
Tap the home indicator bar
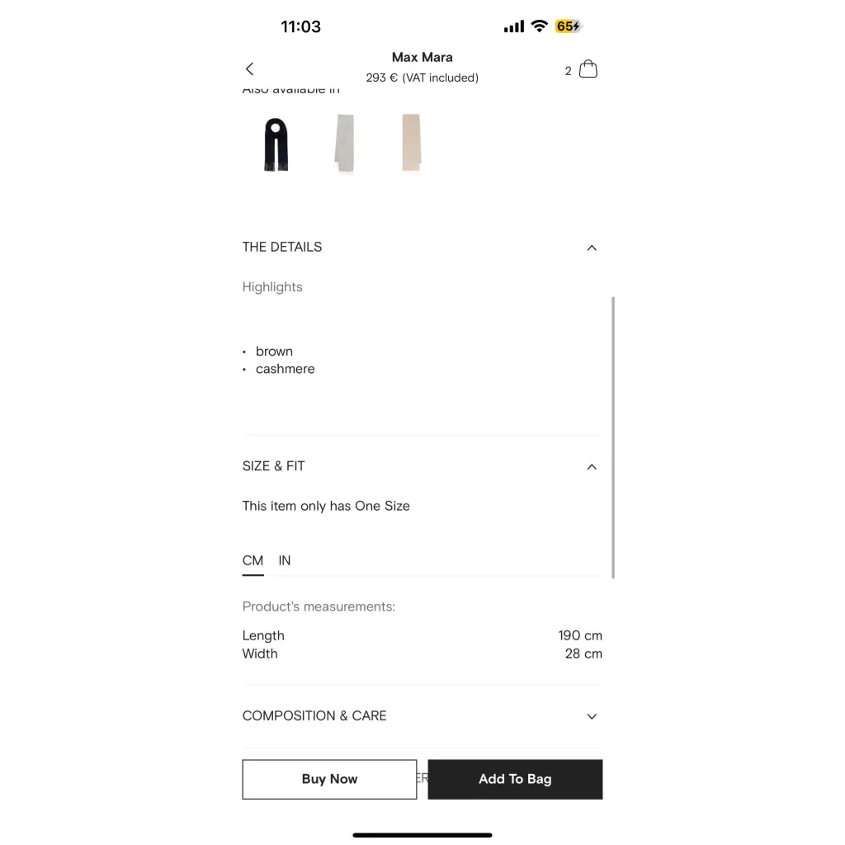(422, 835)
